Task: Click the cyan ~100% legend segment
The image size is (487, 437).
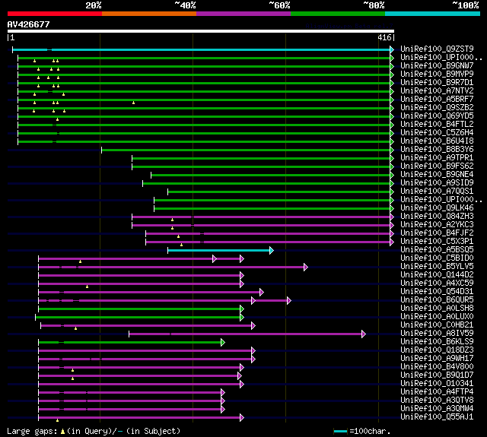Action: 433,14
